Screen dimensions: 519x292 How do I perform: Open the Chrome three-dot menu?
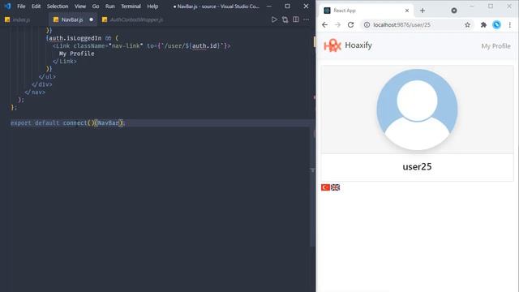[510, 25]
